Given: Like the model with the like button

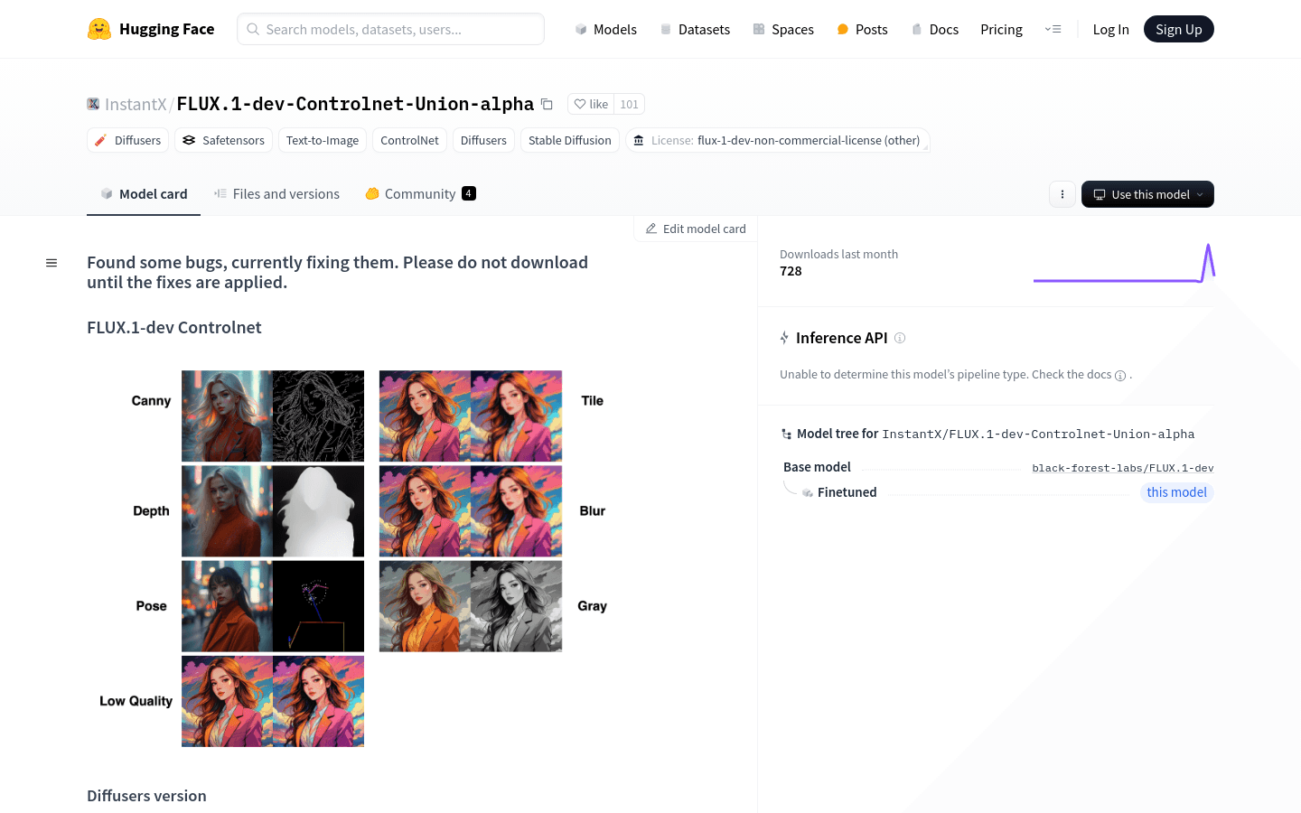Looking at the screenshot, I should (x=591, y=104).
